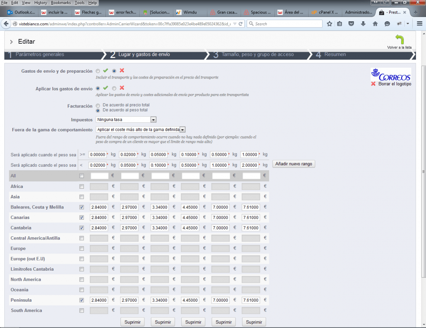Click the site identity globe icon
Image resolution: width=426 pixels, height=328 pixels.
(15, 24)
